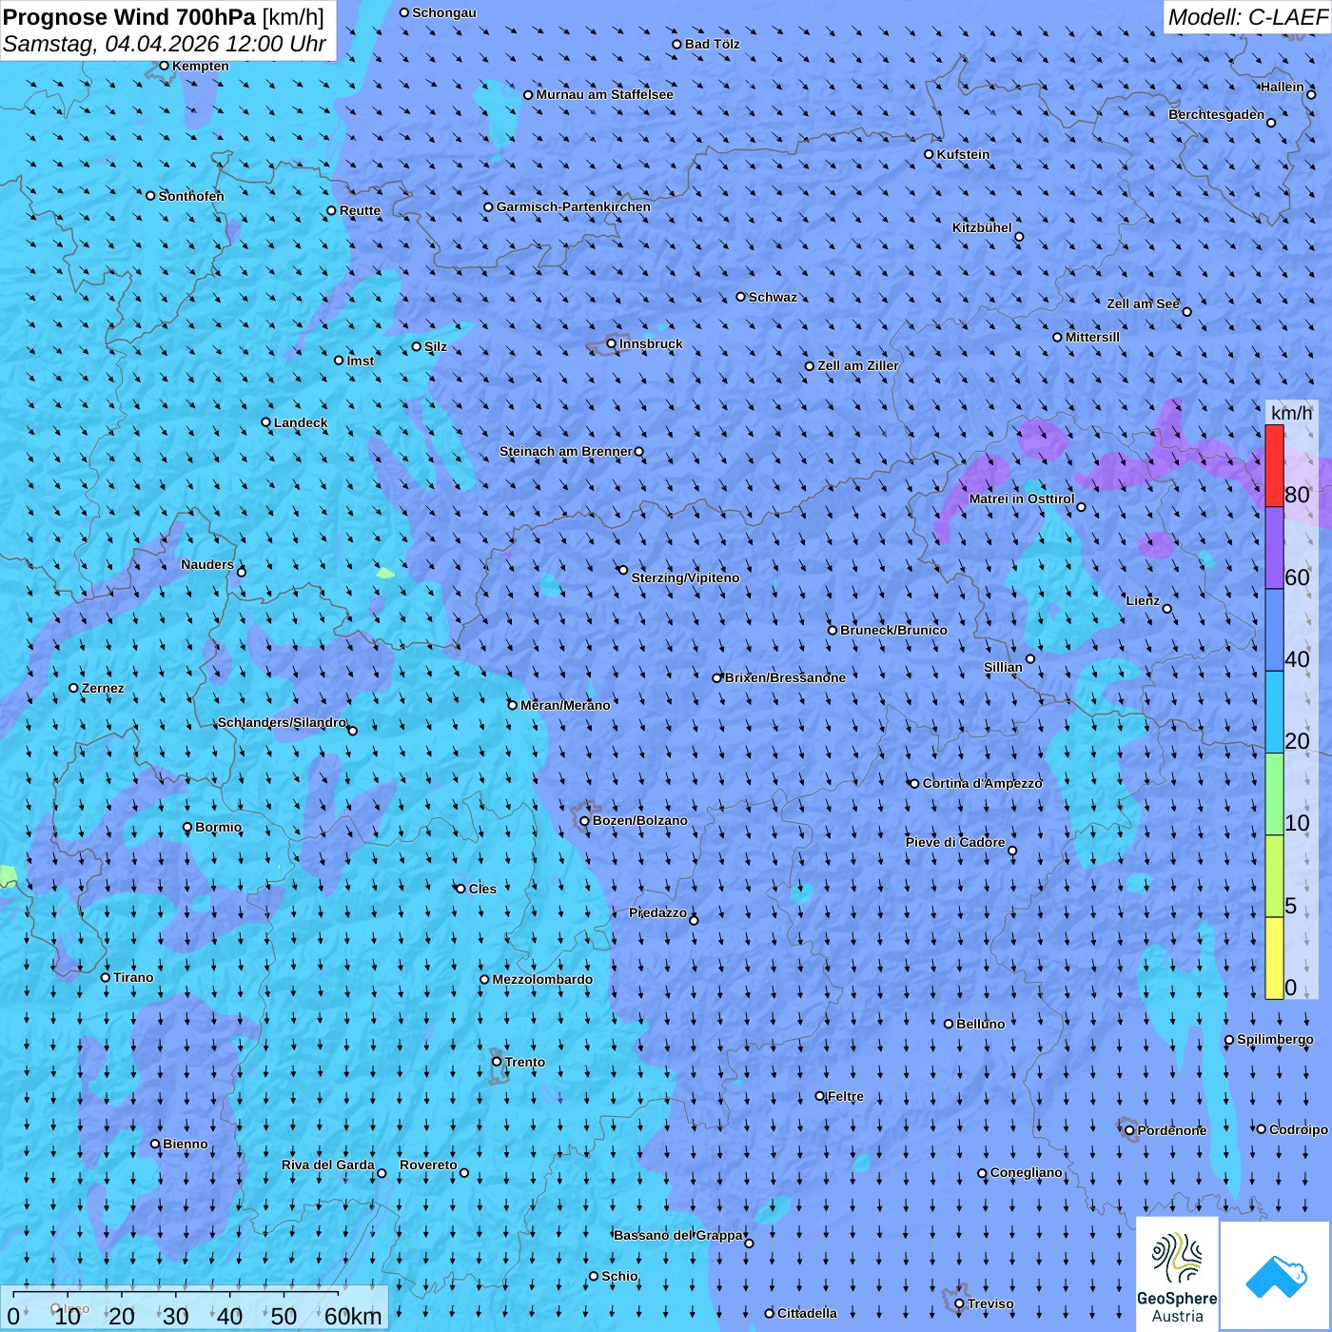Click the Mittersill city label
Image resolution: width=1332 pixels, height=1332 pixels.
(1092, 337)
